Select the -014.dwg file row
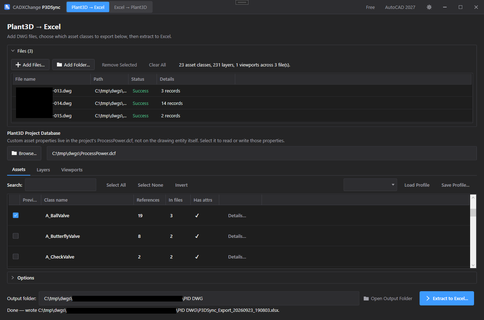 (242, 103)
